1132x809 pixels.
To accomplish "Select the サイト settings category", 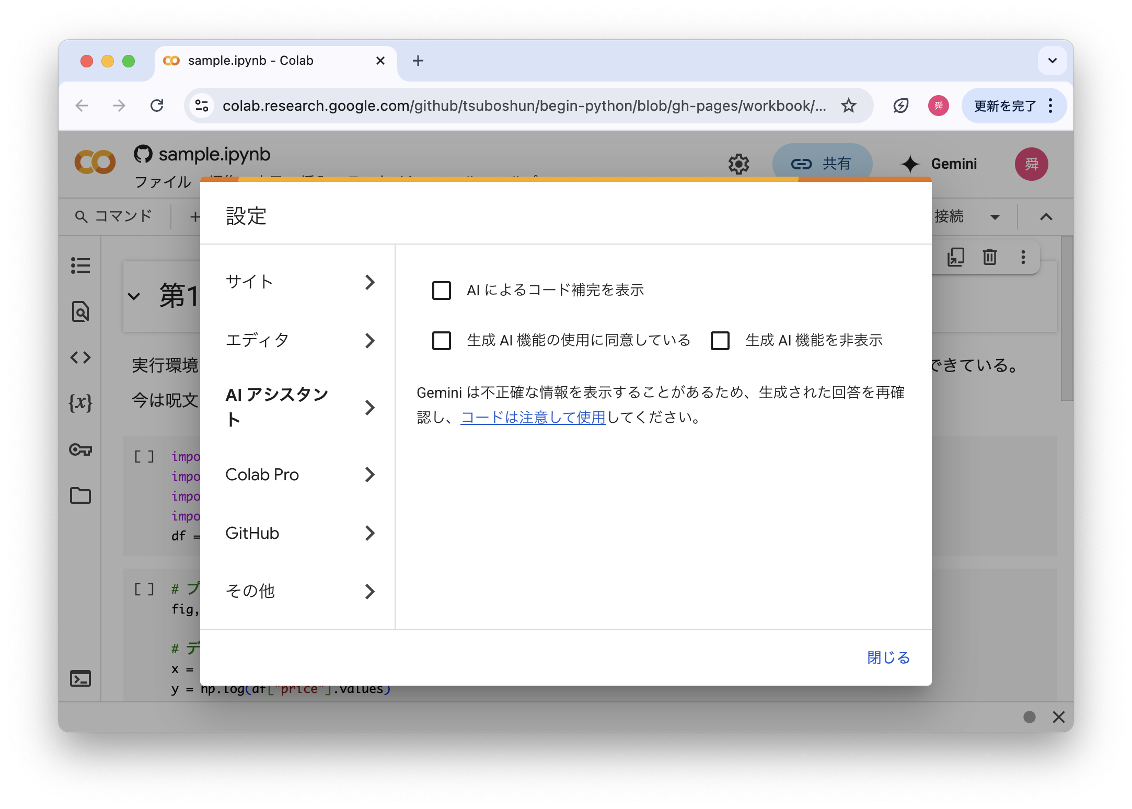I will [297, 282].
